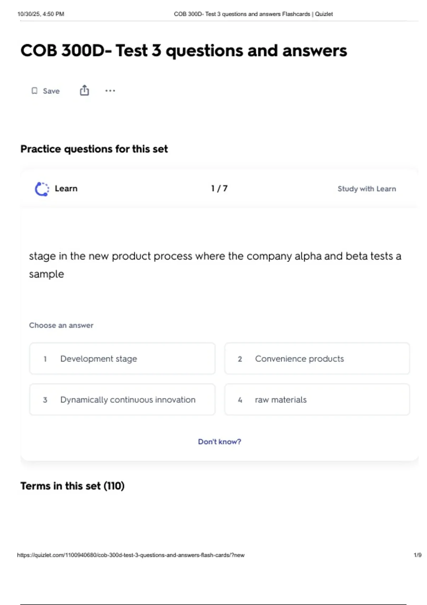Click the Don't know? link
The height and width of the screenshot is (605, 427).
pos(220,442)
